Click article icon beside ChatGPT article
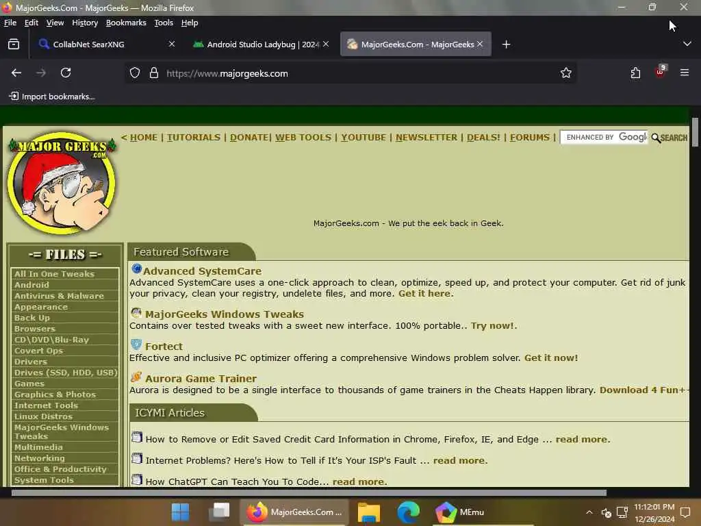The height and width of the screenshot is (526, 701). pyautogui.click(x=137, y=479)
